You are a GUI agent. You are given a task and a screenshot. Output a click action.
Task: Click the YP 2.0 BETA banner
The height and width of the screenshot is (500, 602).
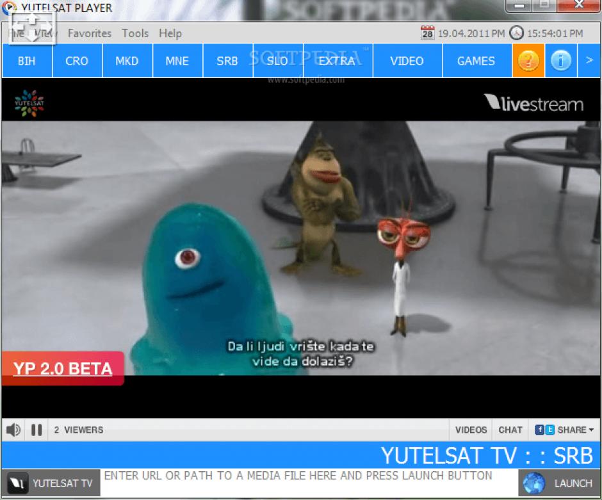pyautogui.click(x=63, y=368)
